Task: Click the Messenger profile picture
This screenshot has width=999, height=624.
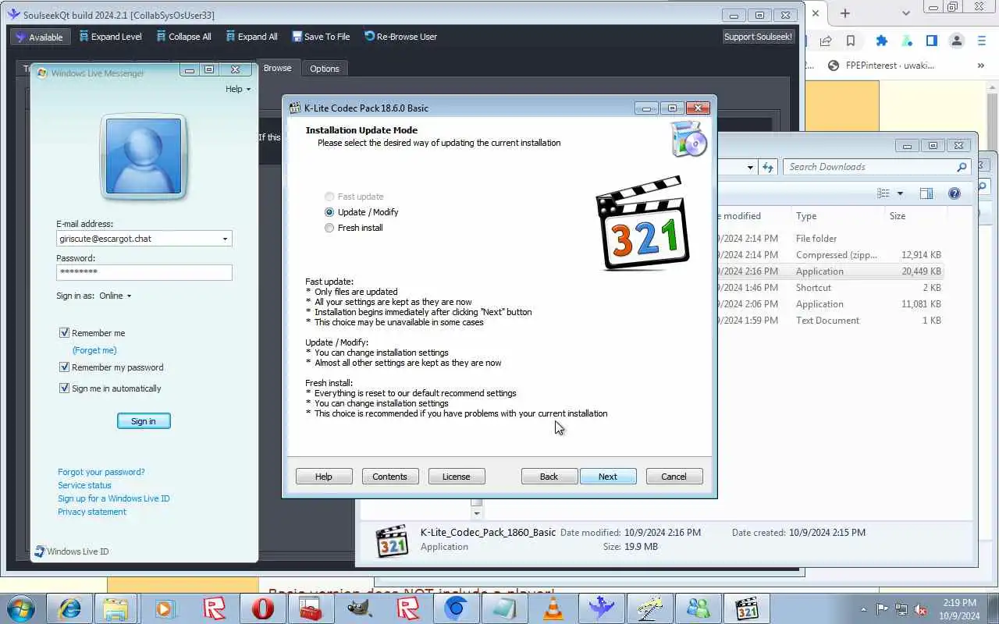Action: coord(144,156)
